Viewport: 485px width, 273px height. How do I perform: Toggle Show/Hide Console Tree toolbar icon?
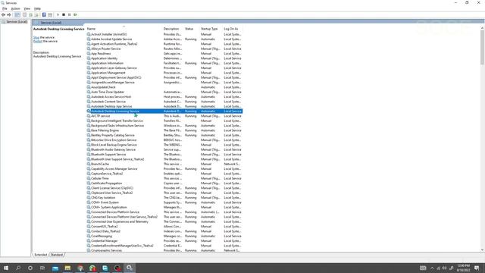point(17,15)
